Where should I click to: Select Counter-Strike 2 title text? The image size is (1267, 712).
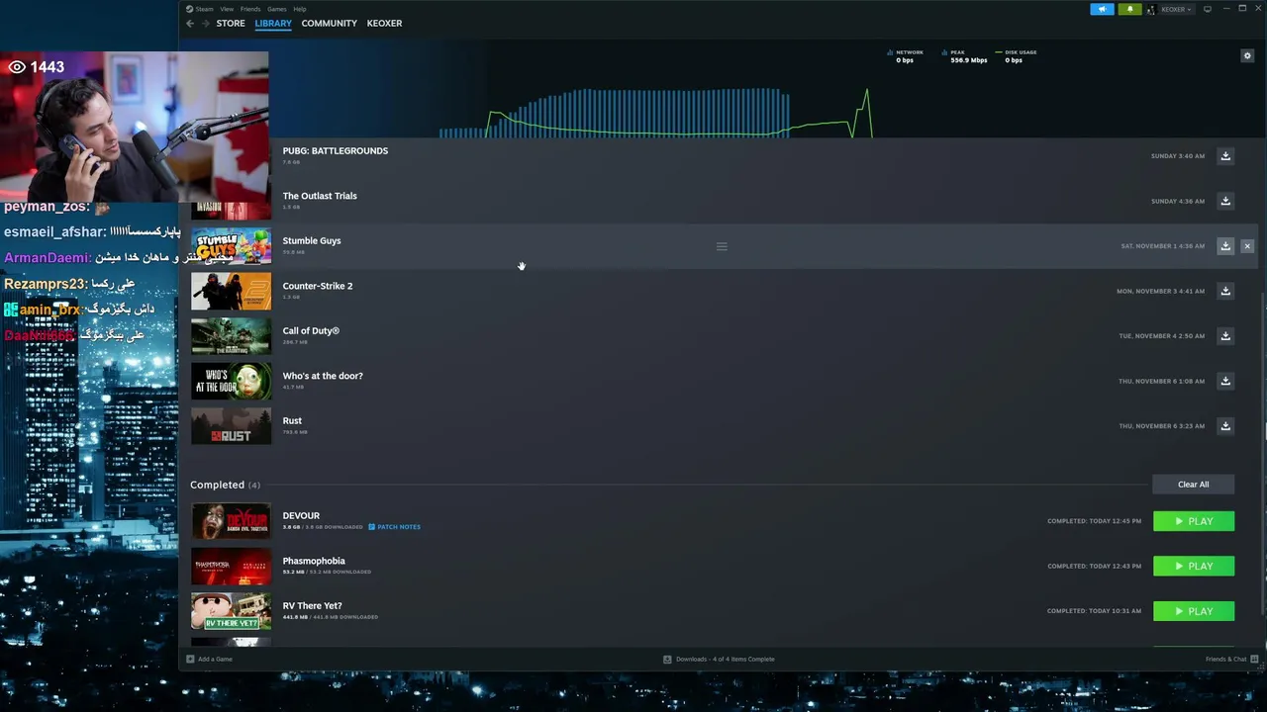click(x=318, y=286)
